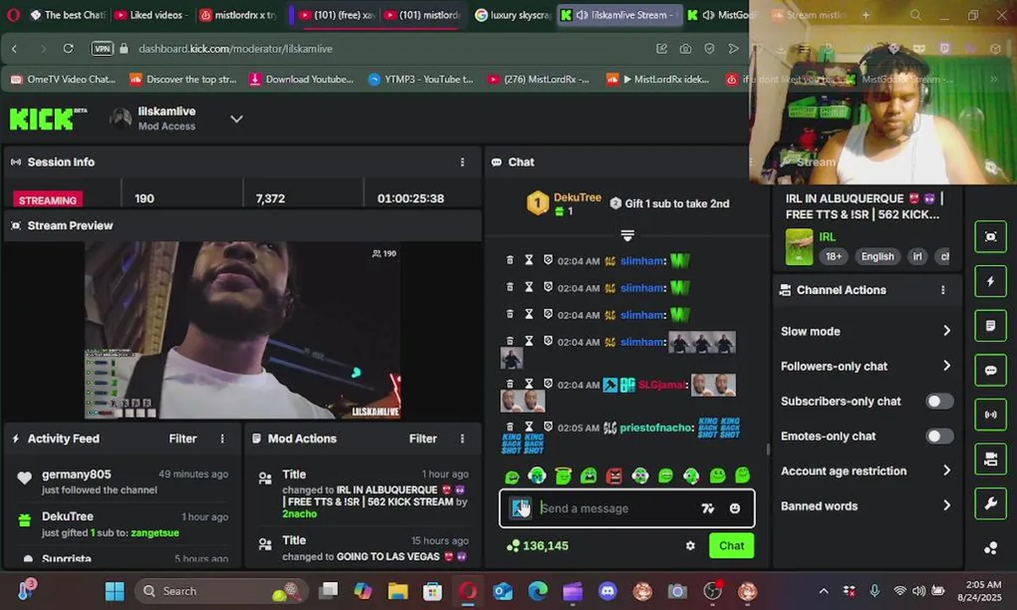This screenshot has width=1017, height=610.
Task: Switch to the luxury skyscraper browser tab
Action: coord(511,15)
